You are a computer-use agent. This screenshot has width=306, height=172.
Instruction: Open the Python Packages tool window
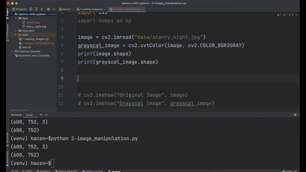click(66, 171)
